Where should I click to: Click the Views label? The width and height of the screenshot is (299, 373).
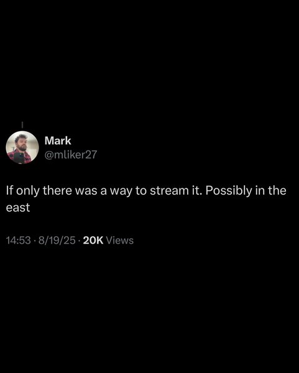[x=119, y=240]
